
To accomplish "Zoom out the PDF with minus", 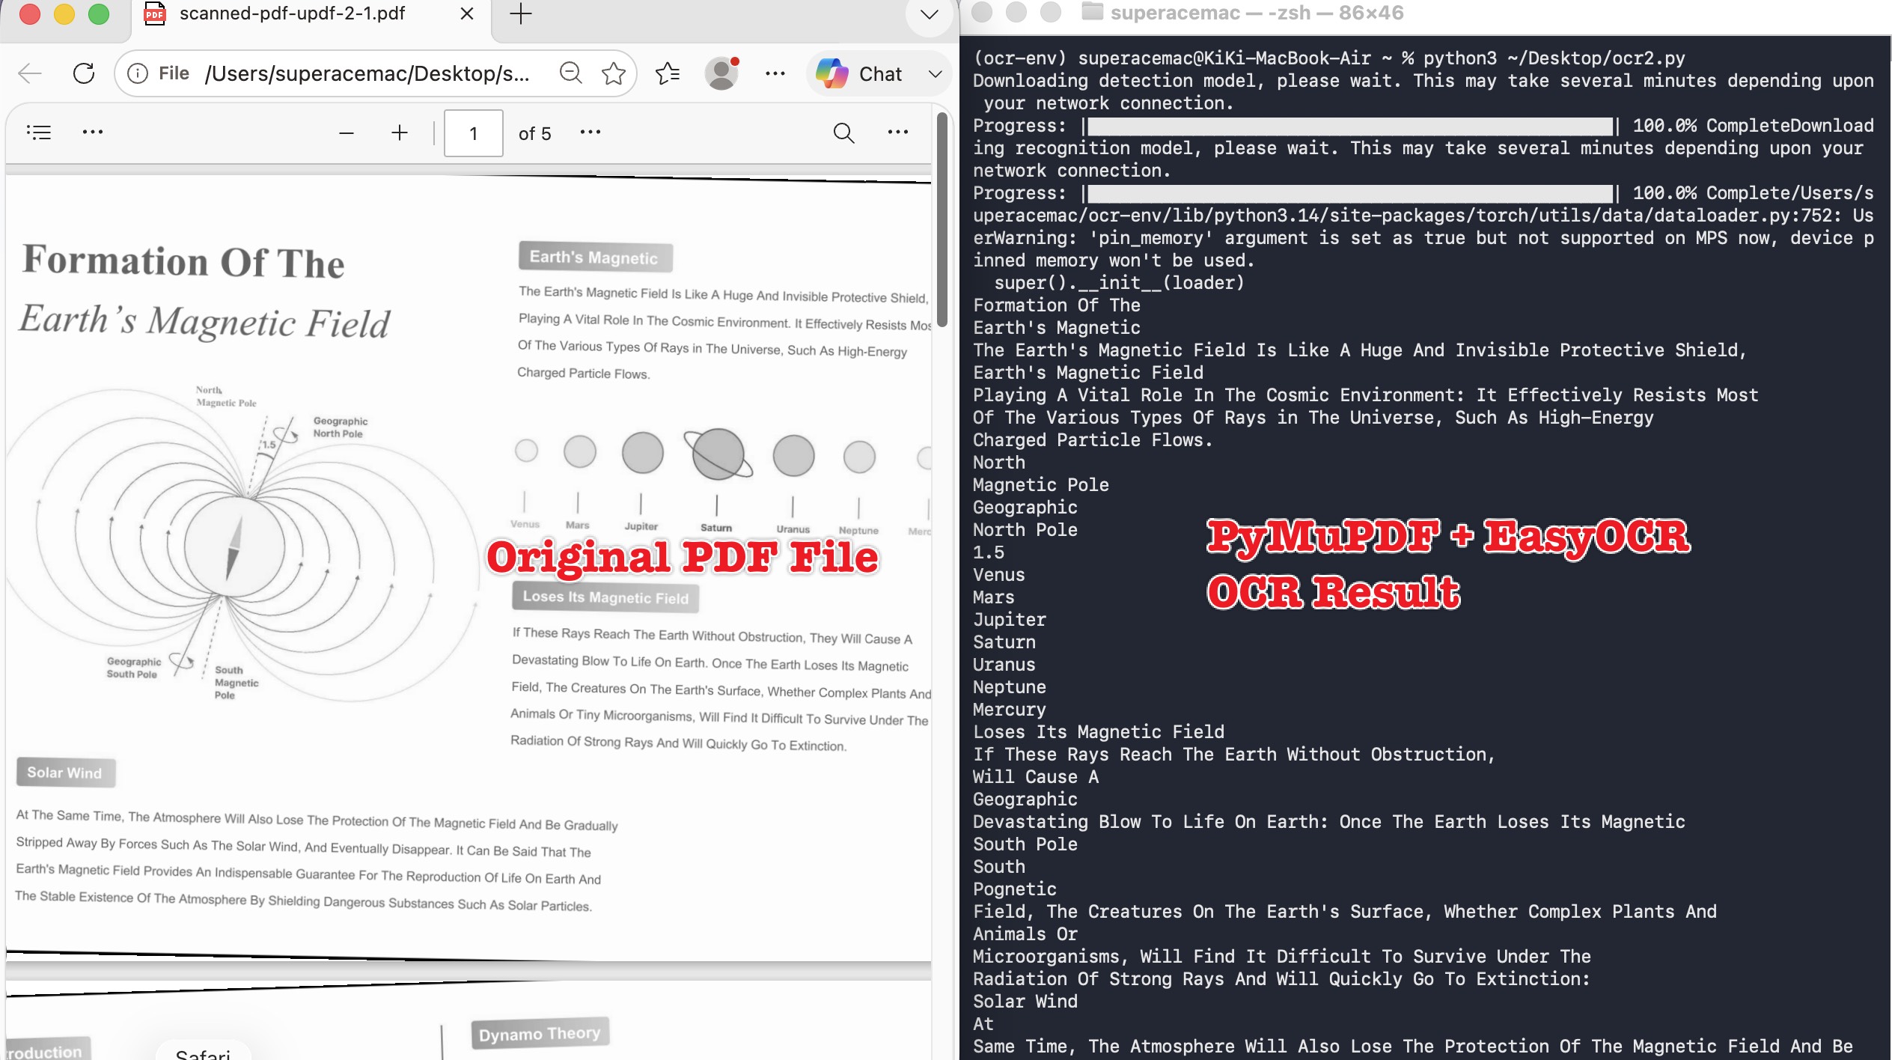I will point(346,133).
